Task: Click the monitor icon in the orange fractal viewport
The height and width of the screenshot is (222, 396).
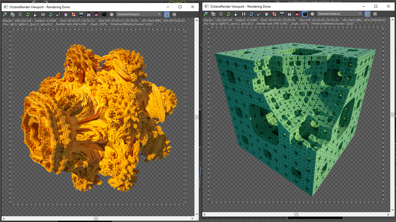Action: tap(81, 14)
